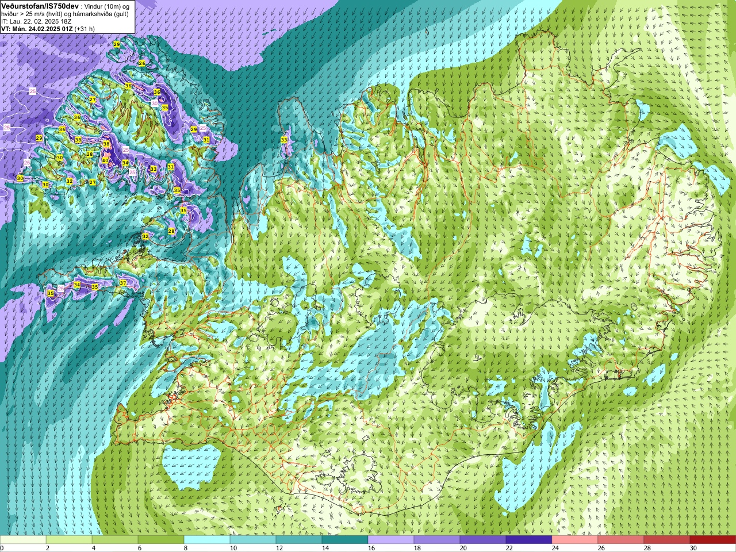736x552 pixels.
Task: Click the 22–24 m/s deep violet legend swatch
Action: click(x=529, y=540)
